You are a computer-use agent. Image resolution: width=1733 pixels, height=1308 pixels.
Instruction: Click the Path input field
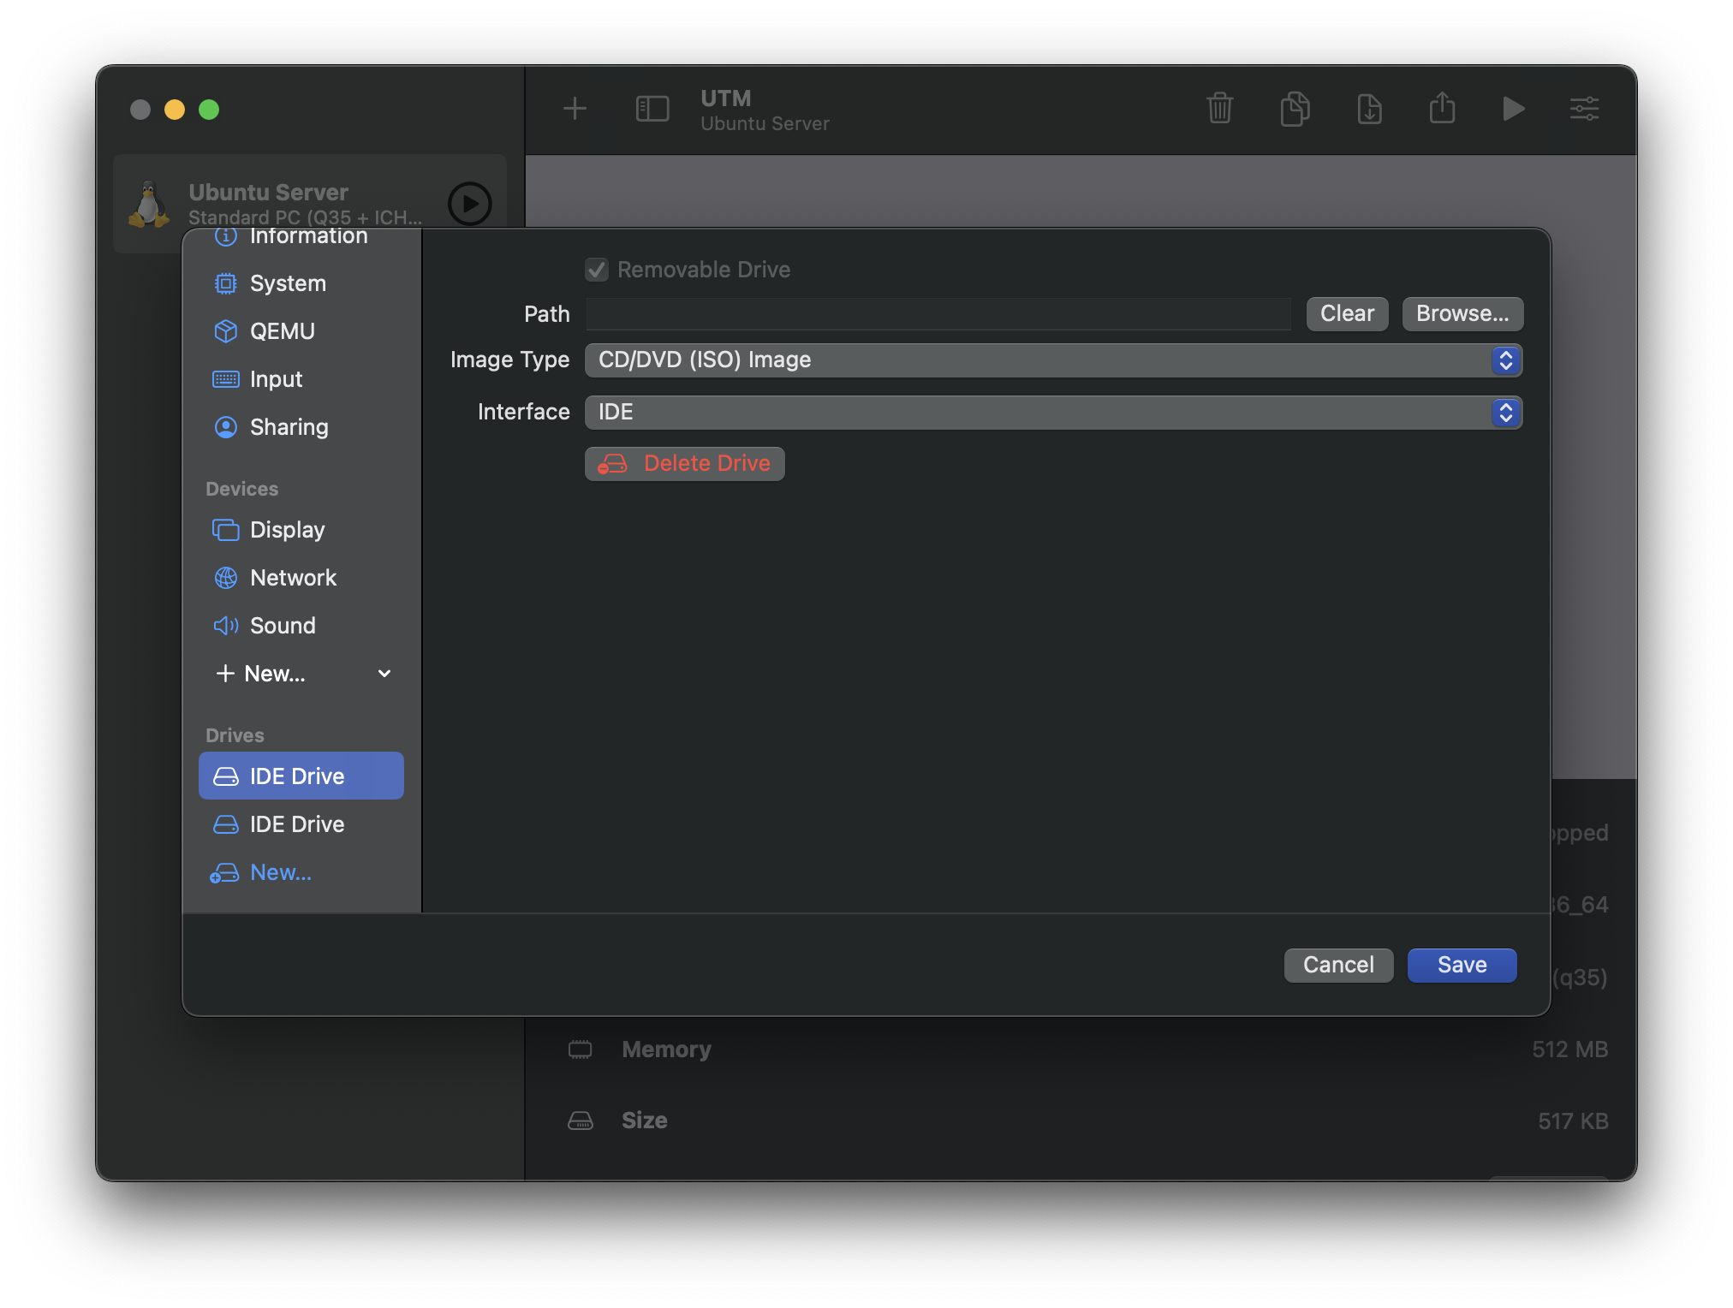click(938, 314)
